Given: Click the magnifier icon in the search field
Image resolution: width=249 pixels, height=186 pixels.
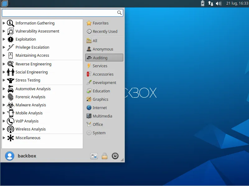Looking at the screenshot, I should pos(120,13).
